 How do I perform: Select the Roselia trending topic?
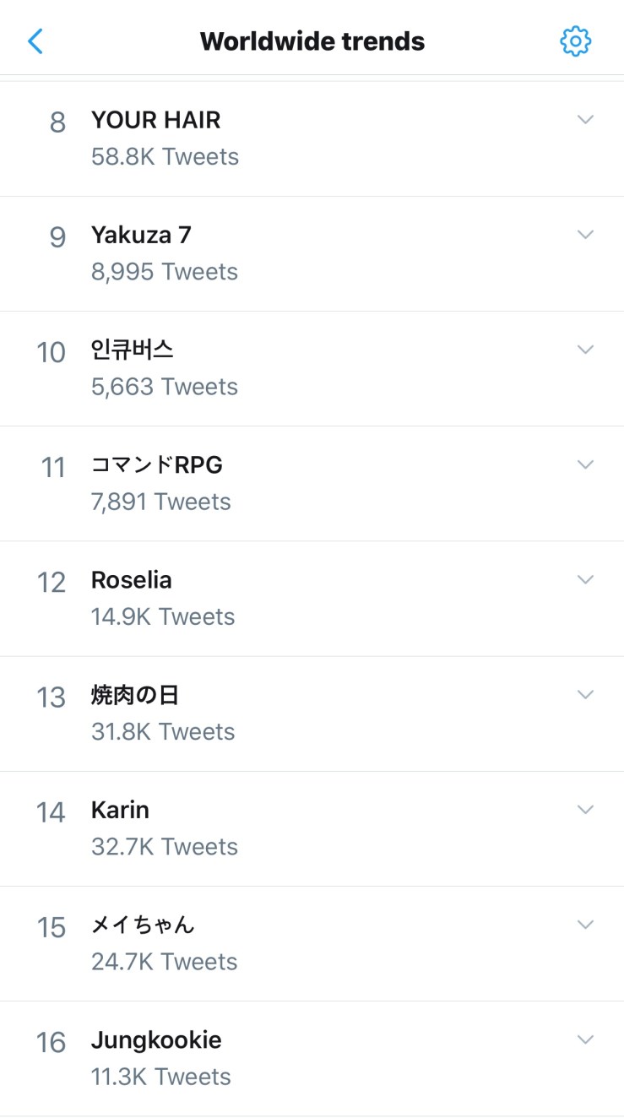[132, 580]
